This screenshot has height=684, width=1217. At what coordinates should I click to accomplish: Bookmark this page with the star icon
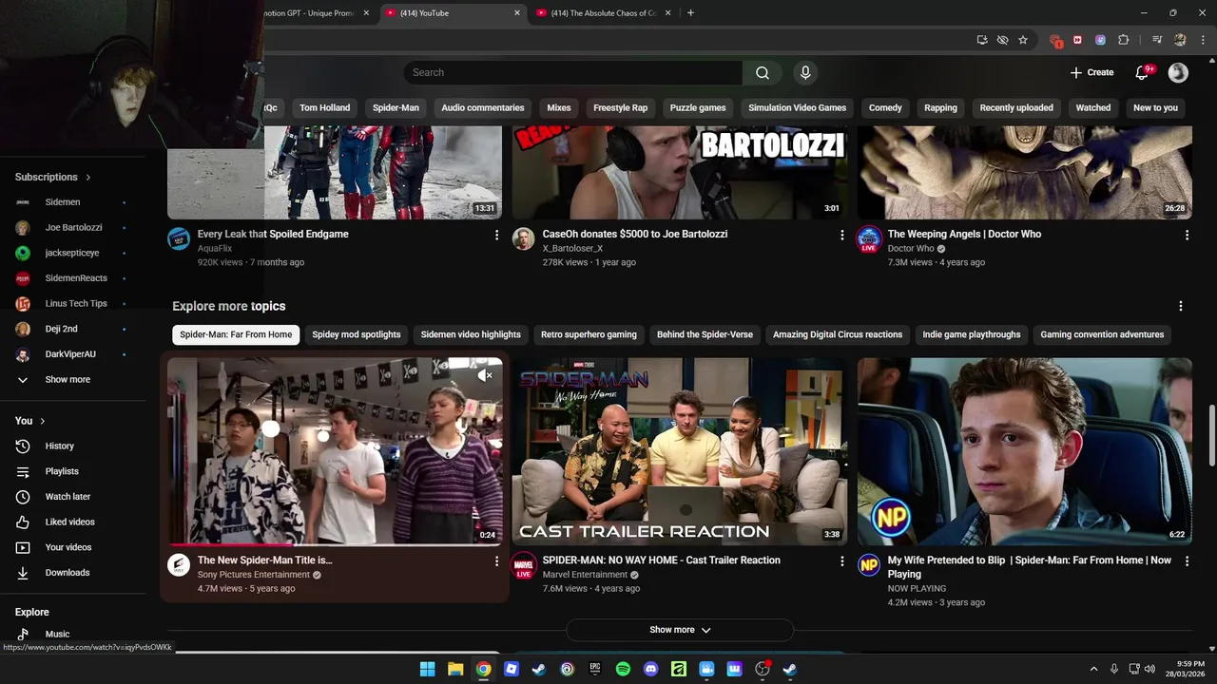[x=1023, y=40]
